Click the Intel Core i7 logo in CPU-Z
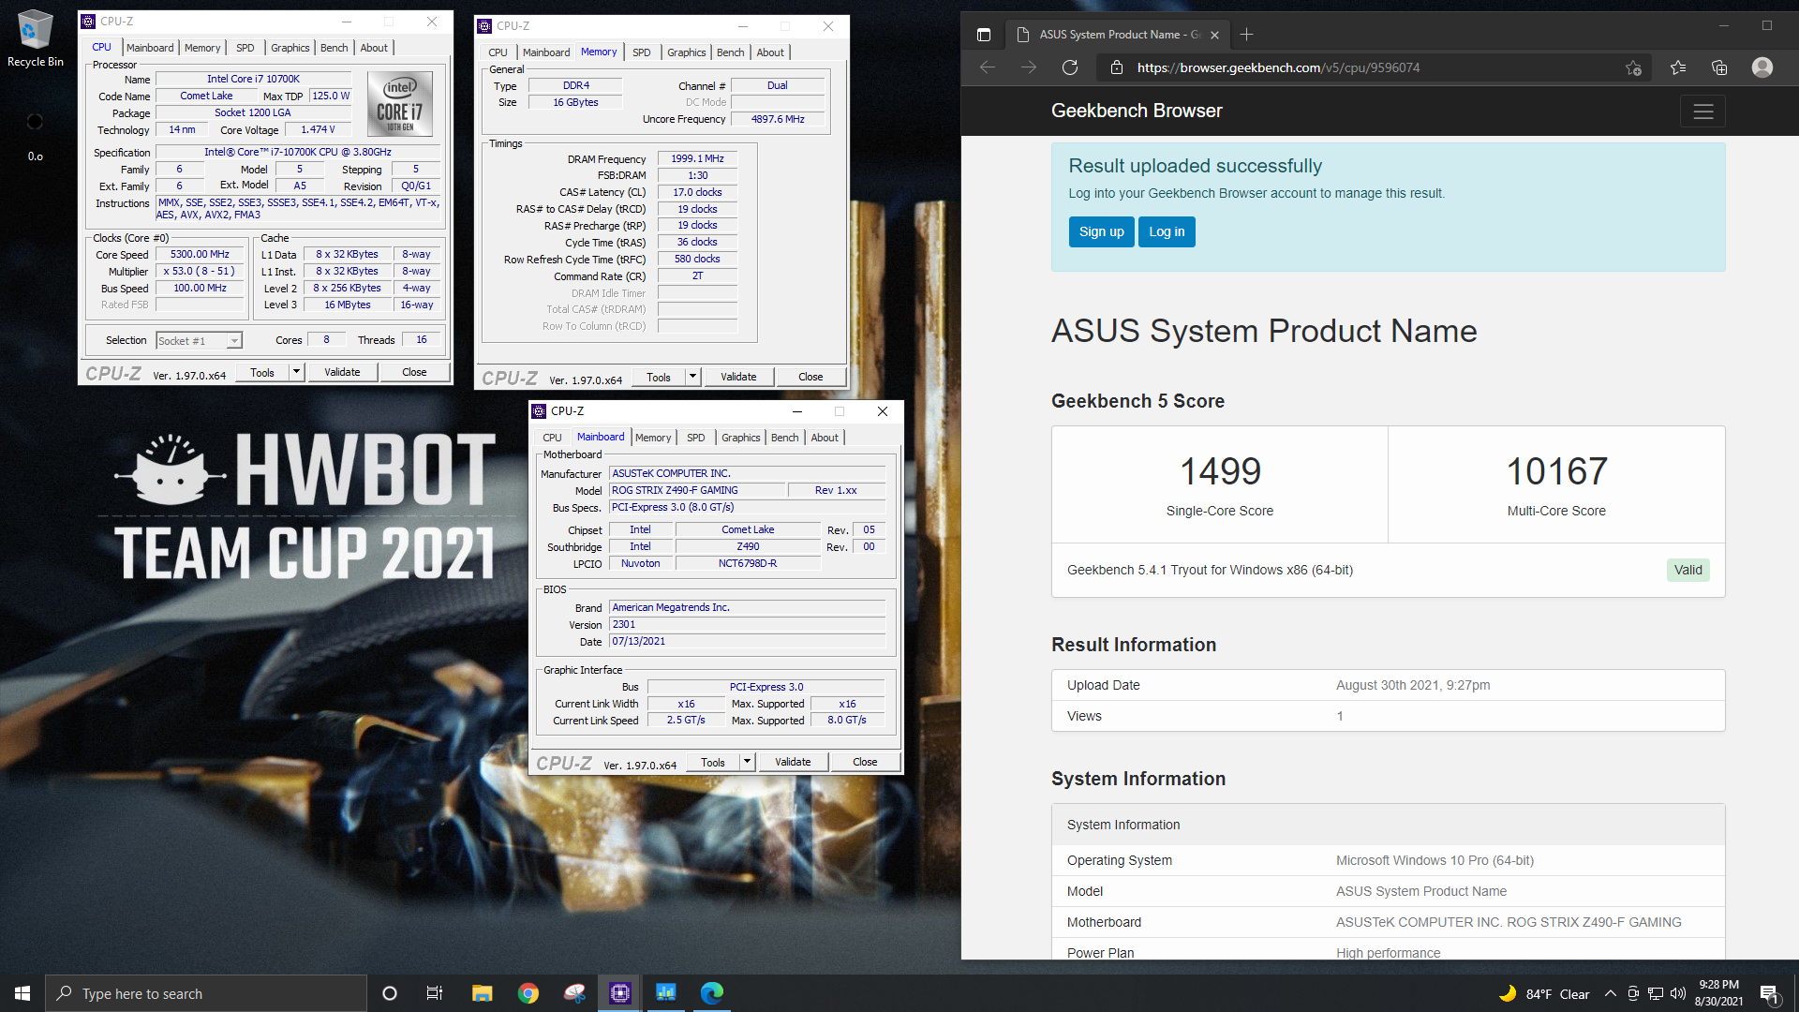Image resolution: width=1799 pixels, height=1012 pixels. click(x=400, y=104)
